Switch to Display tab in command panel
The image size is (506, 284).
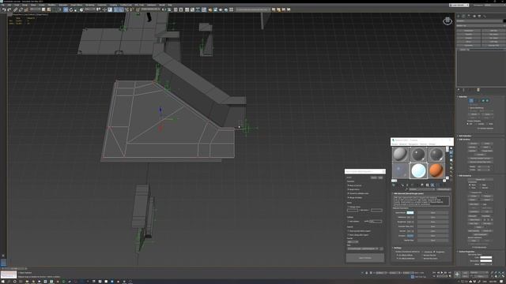click(479, 16)
